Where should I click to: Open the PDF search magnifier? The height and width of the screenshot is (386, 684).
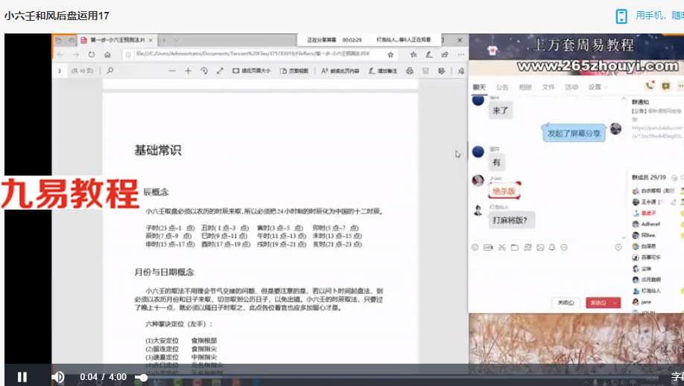(110, 71)
